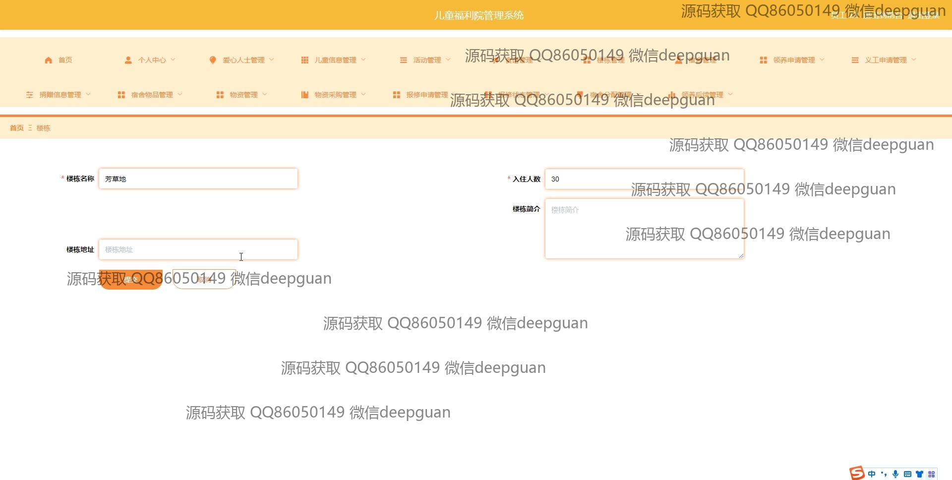952x480 pixels.
Task: Click the grid icon beside 物资管理
Action: (220, 95)
